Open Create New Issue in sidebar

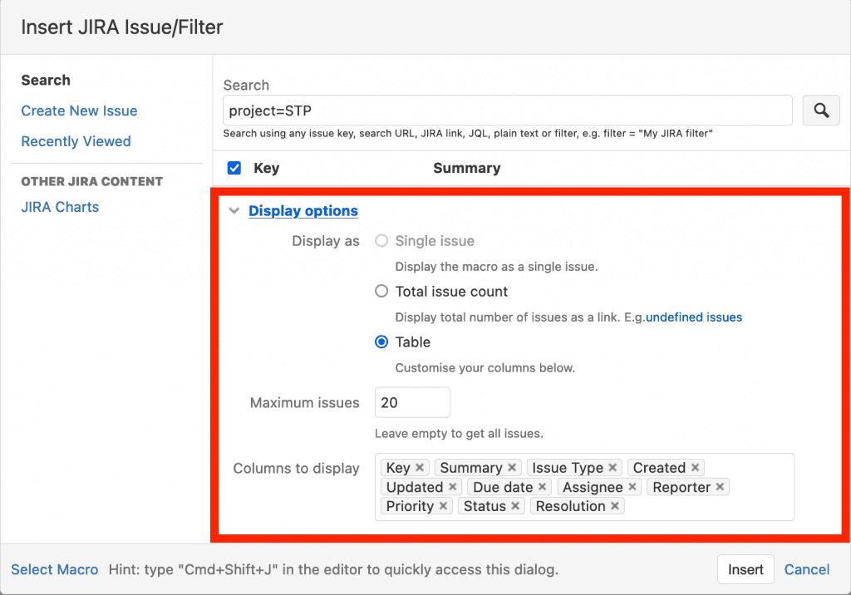pos(79,111)
